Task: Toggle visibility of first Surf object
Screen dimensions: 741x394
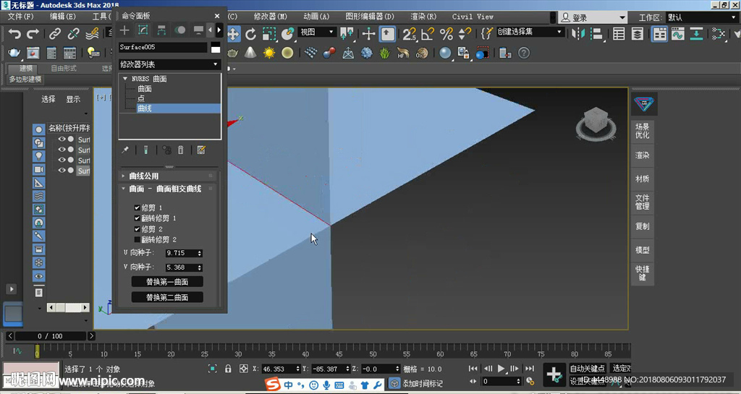Action: point(62,140)
